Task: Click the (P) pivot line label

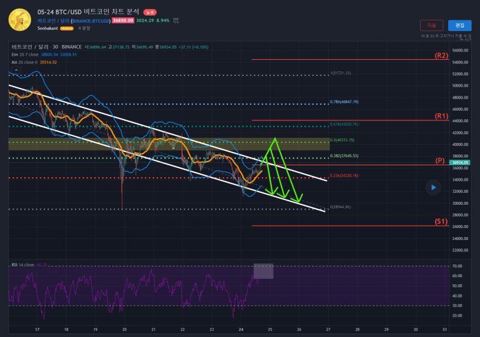Action: [442, 162]
